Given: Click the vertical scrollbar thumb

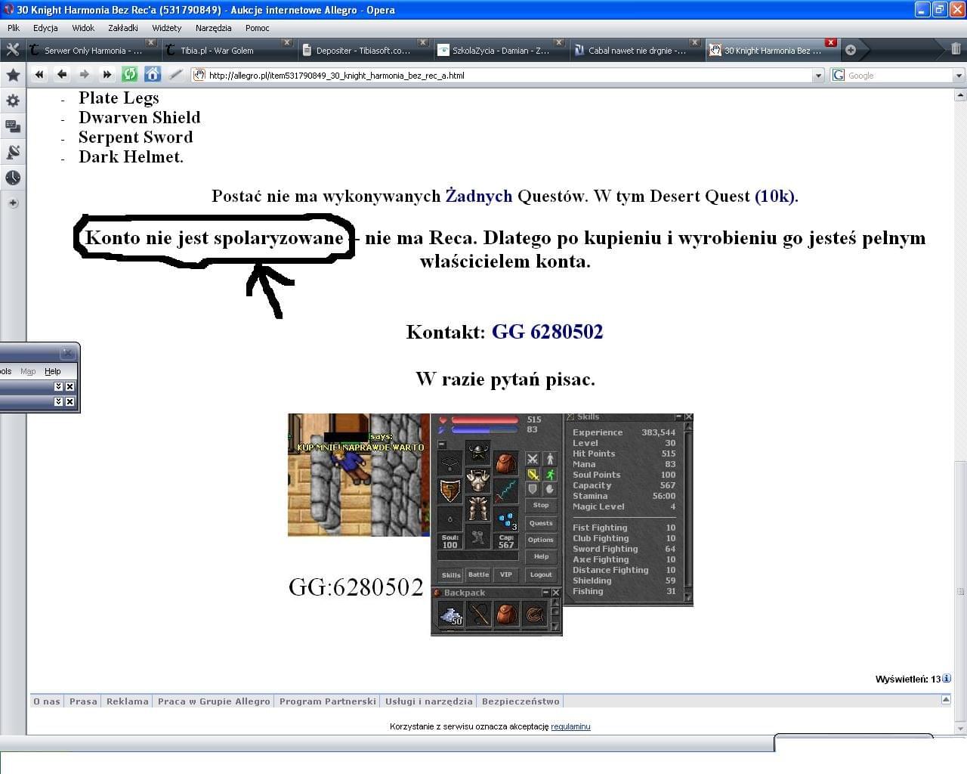Looking at the screenshot, I should pyautogui.click(x=961, y=591).
